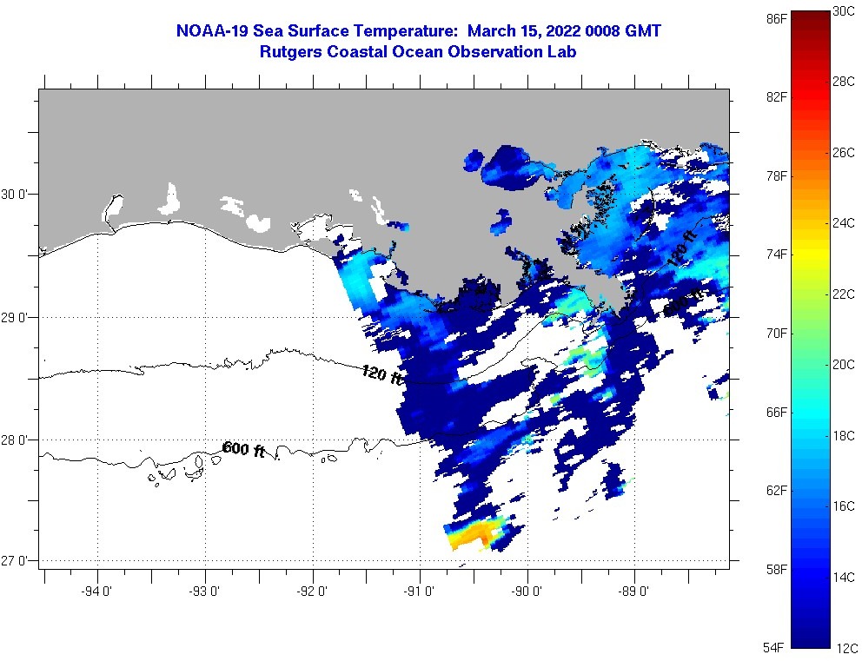Click the -89 0' longitude label
The height and width of the screenshot is (661, 862).
coord(634,592)
